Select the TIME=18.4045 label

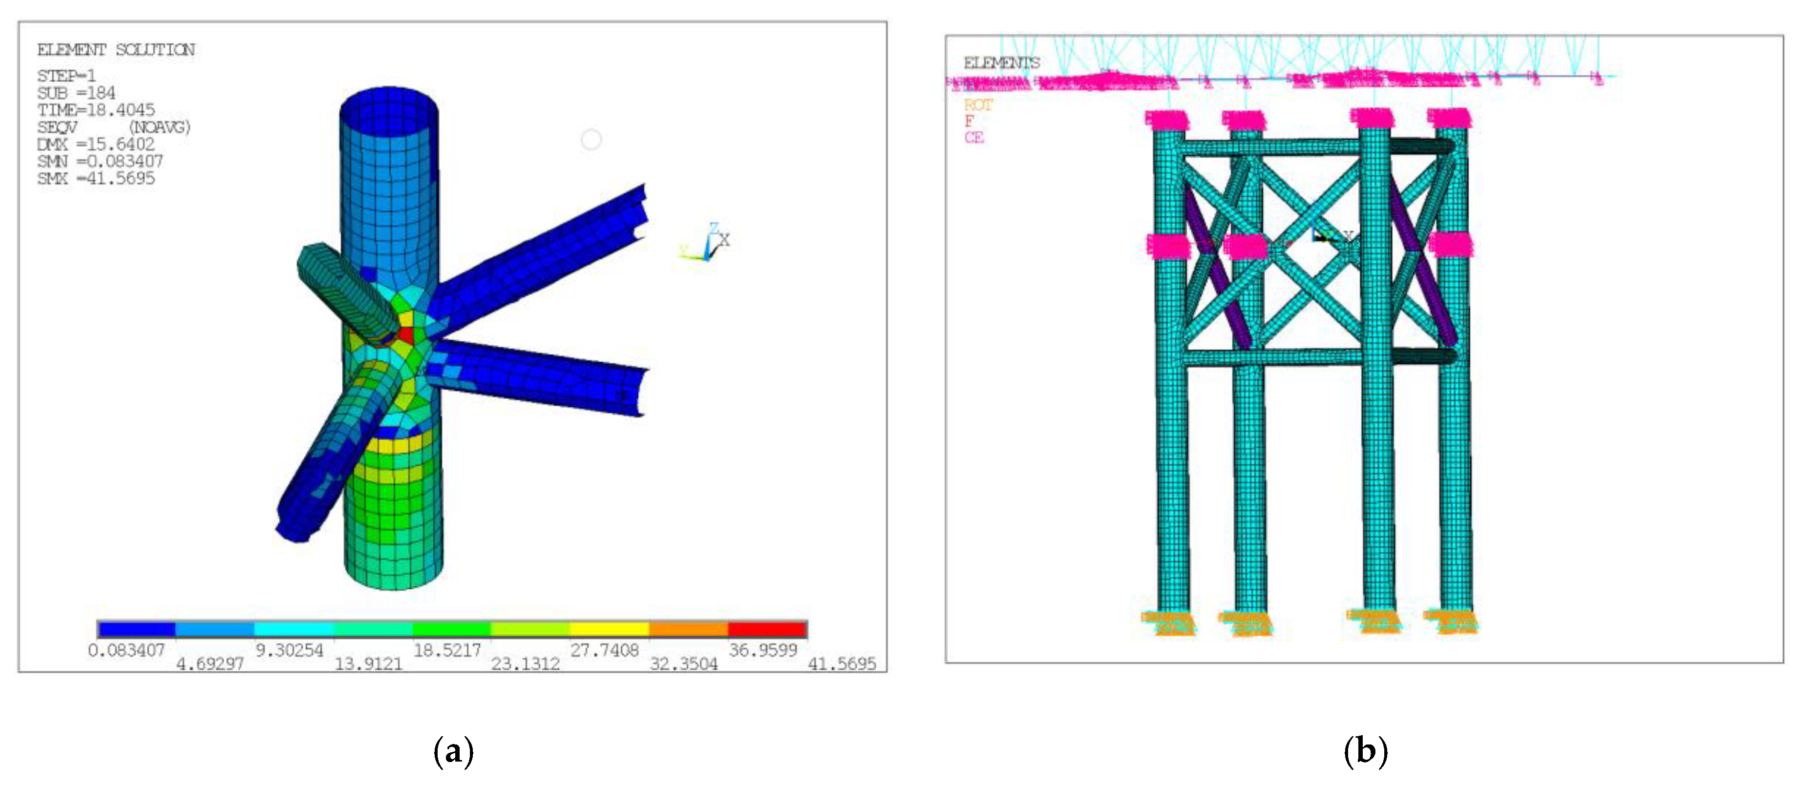pos(96,109)
